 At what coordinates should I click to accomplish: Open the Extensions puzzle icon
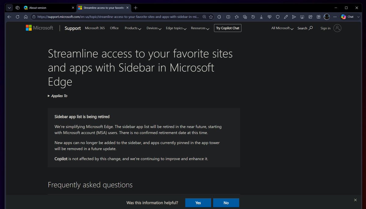pyautogui.click(x=220, y=17)
